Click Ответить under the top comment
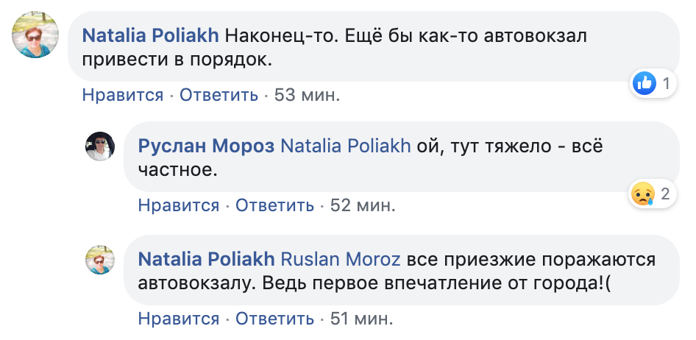This screenshot has width=696, height=340. click(x=219, y=95)
